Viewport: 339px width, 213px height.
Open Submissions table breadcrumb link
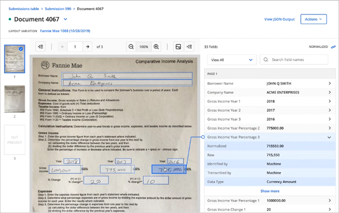point(24,9)
